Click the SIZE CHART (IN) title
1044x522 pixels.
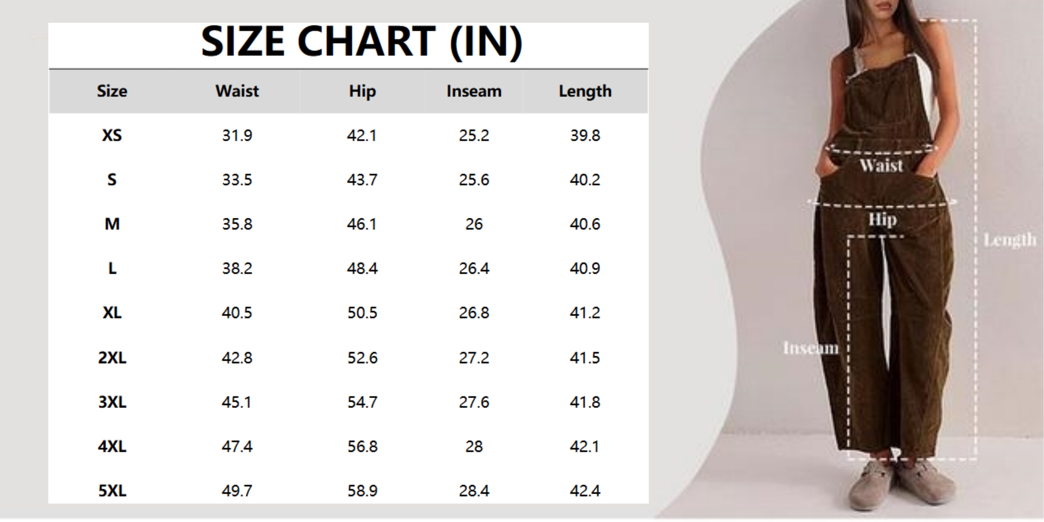[361, 42]
